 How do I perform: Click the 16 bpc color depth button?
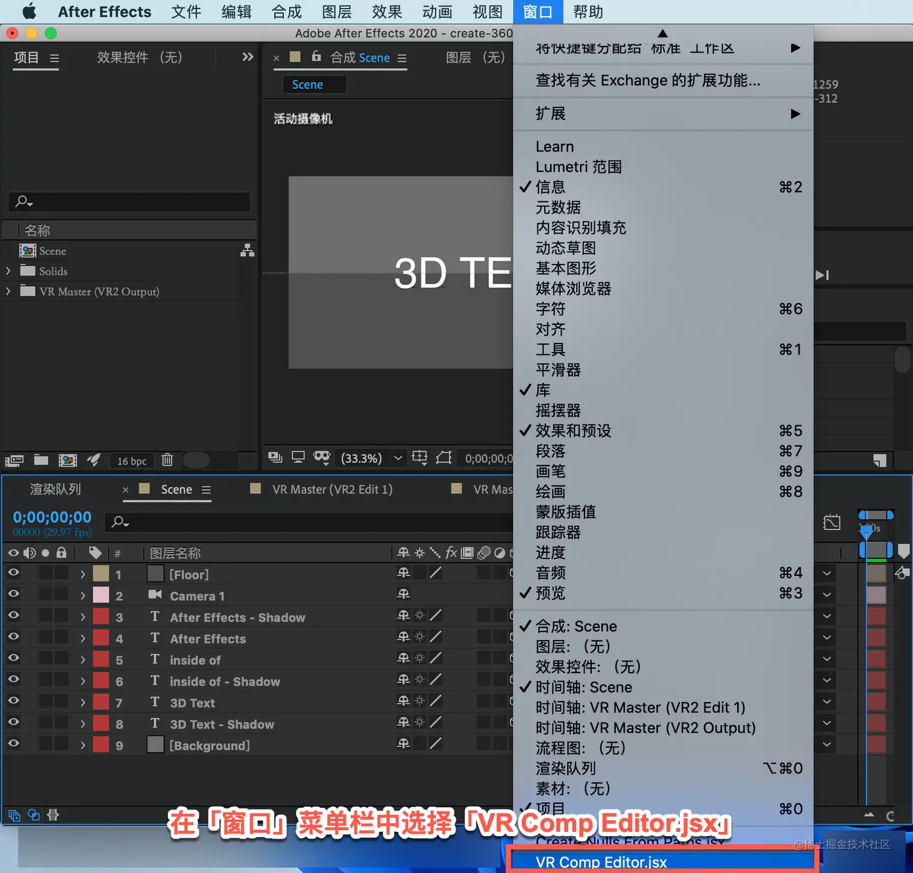tap(132, 461)
